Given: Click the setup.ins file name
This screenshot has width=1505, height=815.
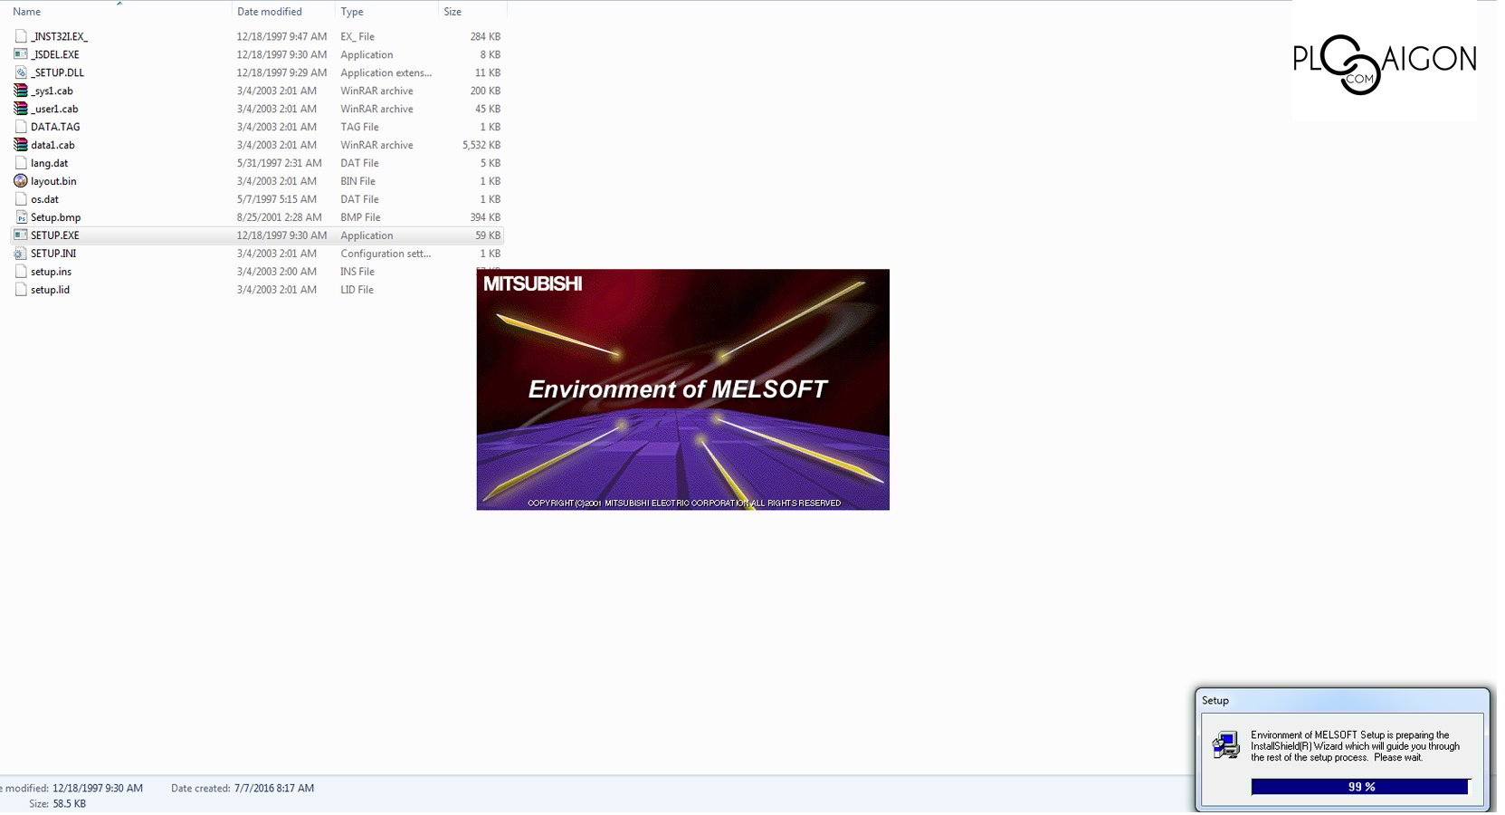Looking at the screenshot, I should (51, 272).
